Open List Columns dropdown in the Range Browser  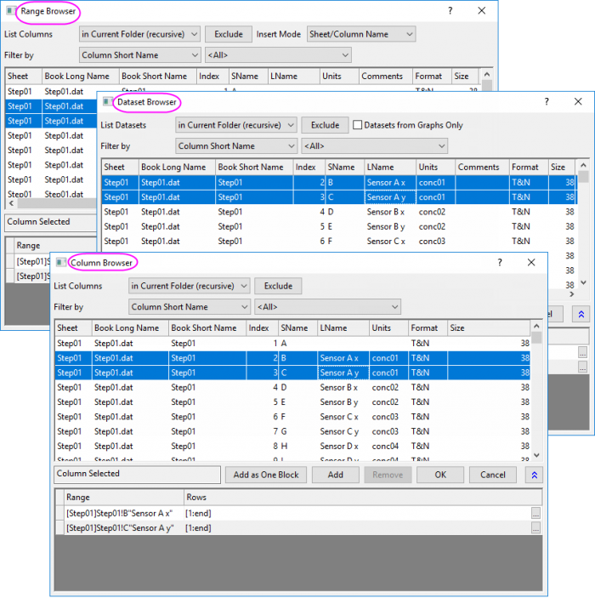(x=139, y=34)
